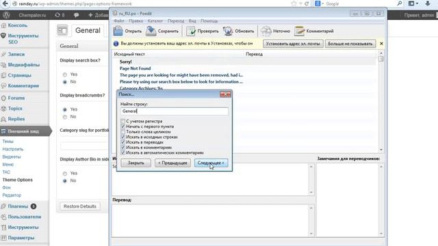Screen dimensions: 438x246
Task: Open the Вид menu in Poedit
Action: [x=192, y=21]
